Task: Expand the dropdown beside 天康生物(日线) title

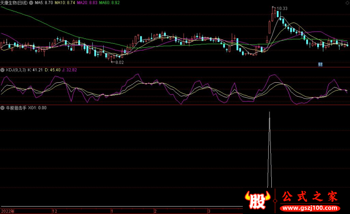Action: click(31, 3)
